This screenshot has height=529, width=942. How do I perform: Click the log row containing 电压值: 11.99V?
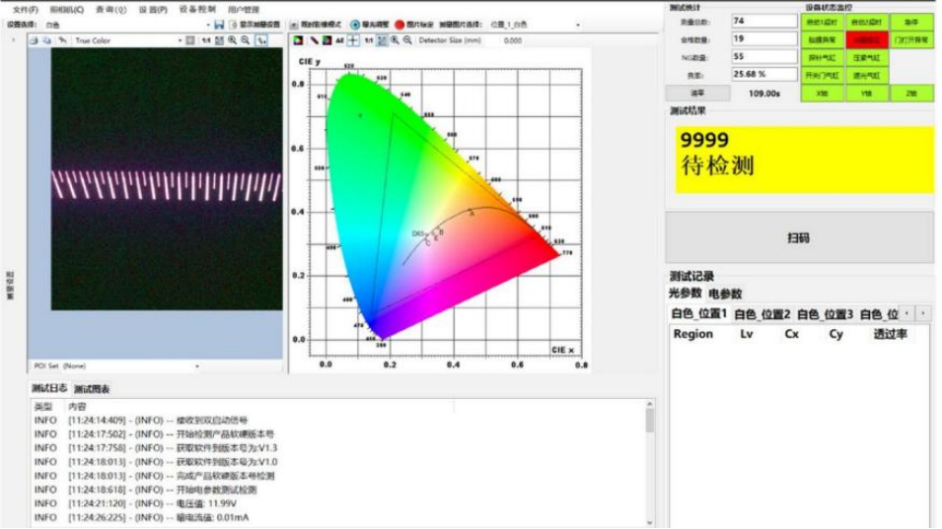click(x=338, y=503)
